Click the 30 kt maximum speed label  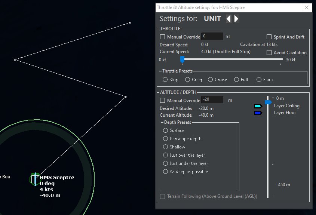click(x=291, y=60)
